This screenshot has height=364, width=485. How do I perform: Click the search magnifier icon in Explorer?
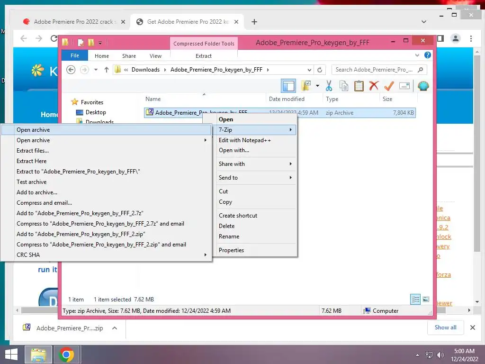coord(421,70)
